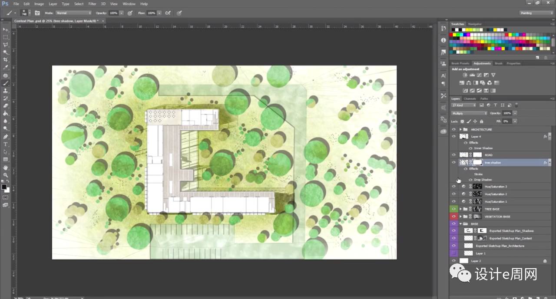Viewport: 556px width, 299px height.
Task: Open the Filter menu
Action: click(x=92, y=4)
